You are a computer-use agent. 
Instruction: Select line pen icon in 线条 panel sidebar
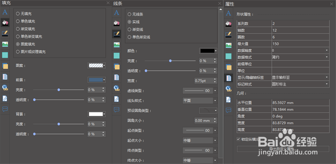(117, 34)
